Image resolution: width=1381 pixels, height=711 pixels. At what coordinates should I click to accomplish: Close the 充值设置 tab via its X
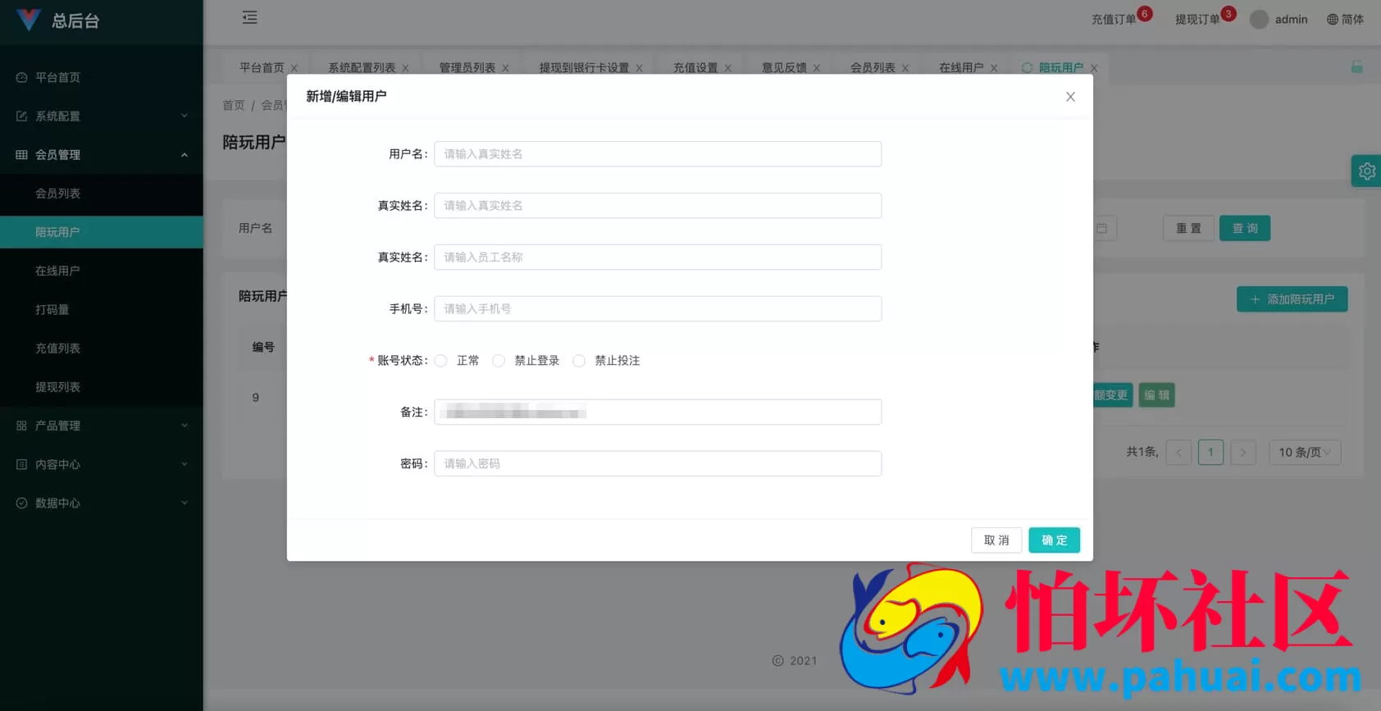727,68
